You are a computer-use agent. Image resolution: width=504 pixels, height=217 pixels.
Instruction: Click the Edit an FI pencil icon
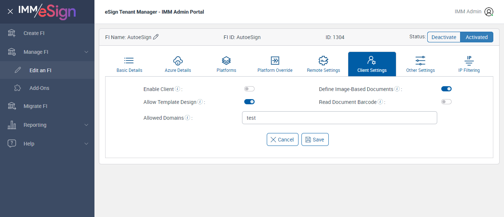pyautogui.click(x=18, y=70)
